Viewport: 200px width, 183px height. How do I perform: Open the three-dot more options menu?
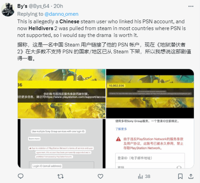(191, 7)
